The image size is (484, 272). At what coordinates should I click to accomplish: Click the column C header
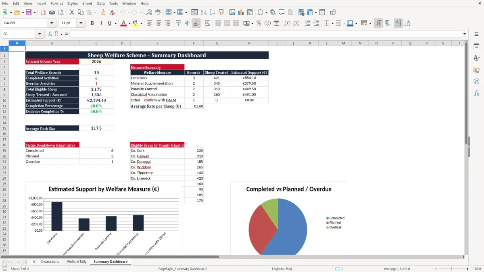96,43
